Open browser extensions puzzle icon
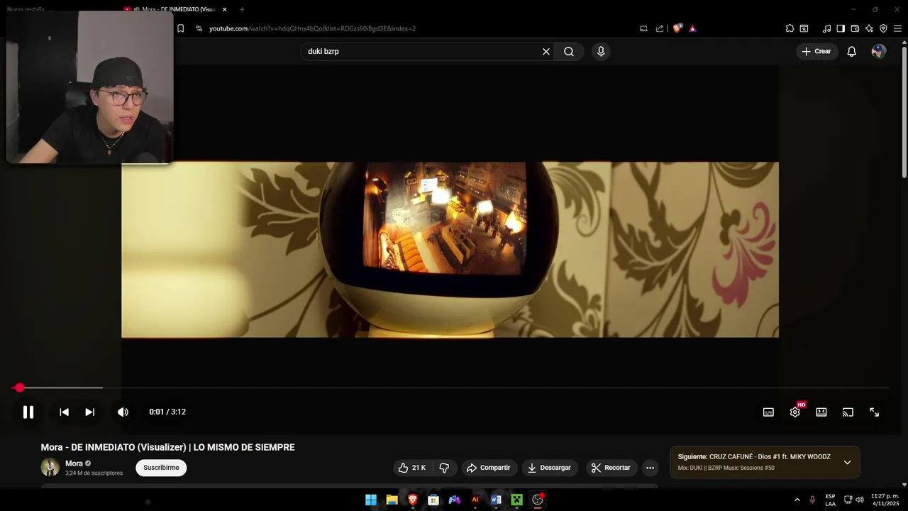The width and height of the screenshot is (908, 511). pos(790,28)
